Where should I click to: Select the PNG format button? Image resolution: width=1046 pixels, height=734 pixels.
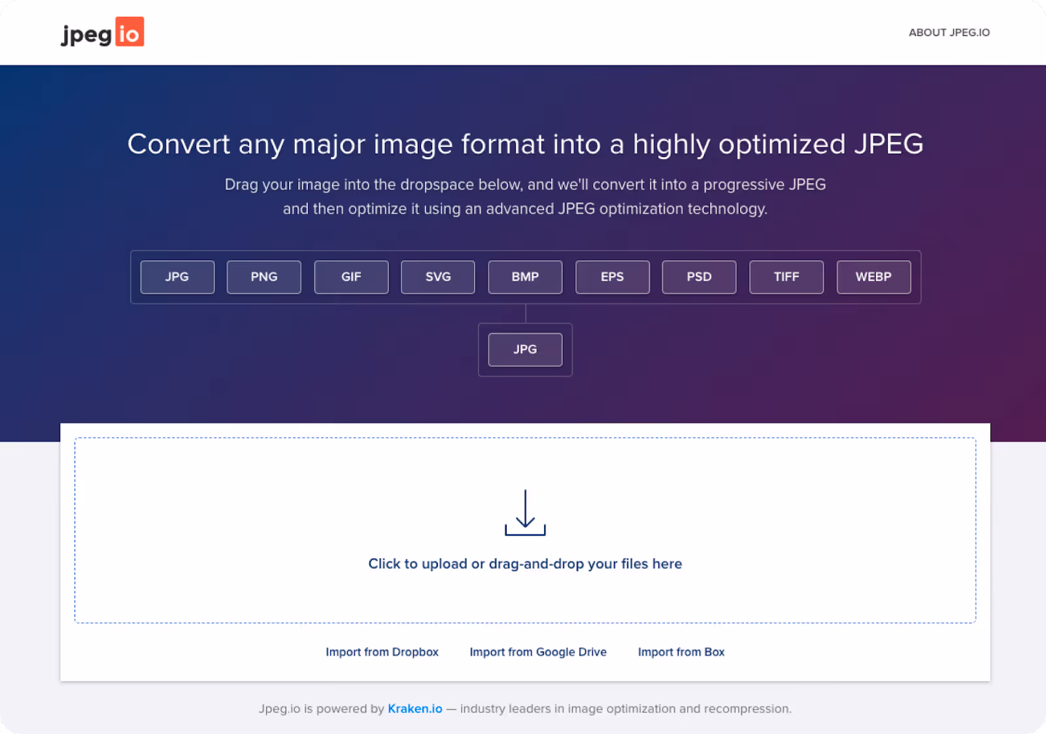click(264, 277)
